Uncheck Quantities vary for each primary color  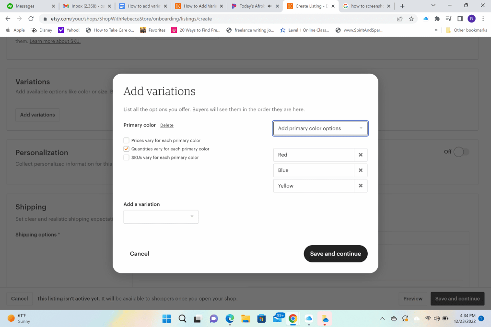pos(126,149)
